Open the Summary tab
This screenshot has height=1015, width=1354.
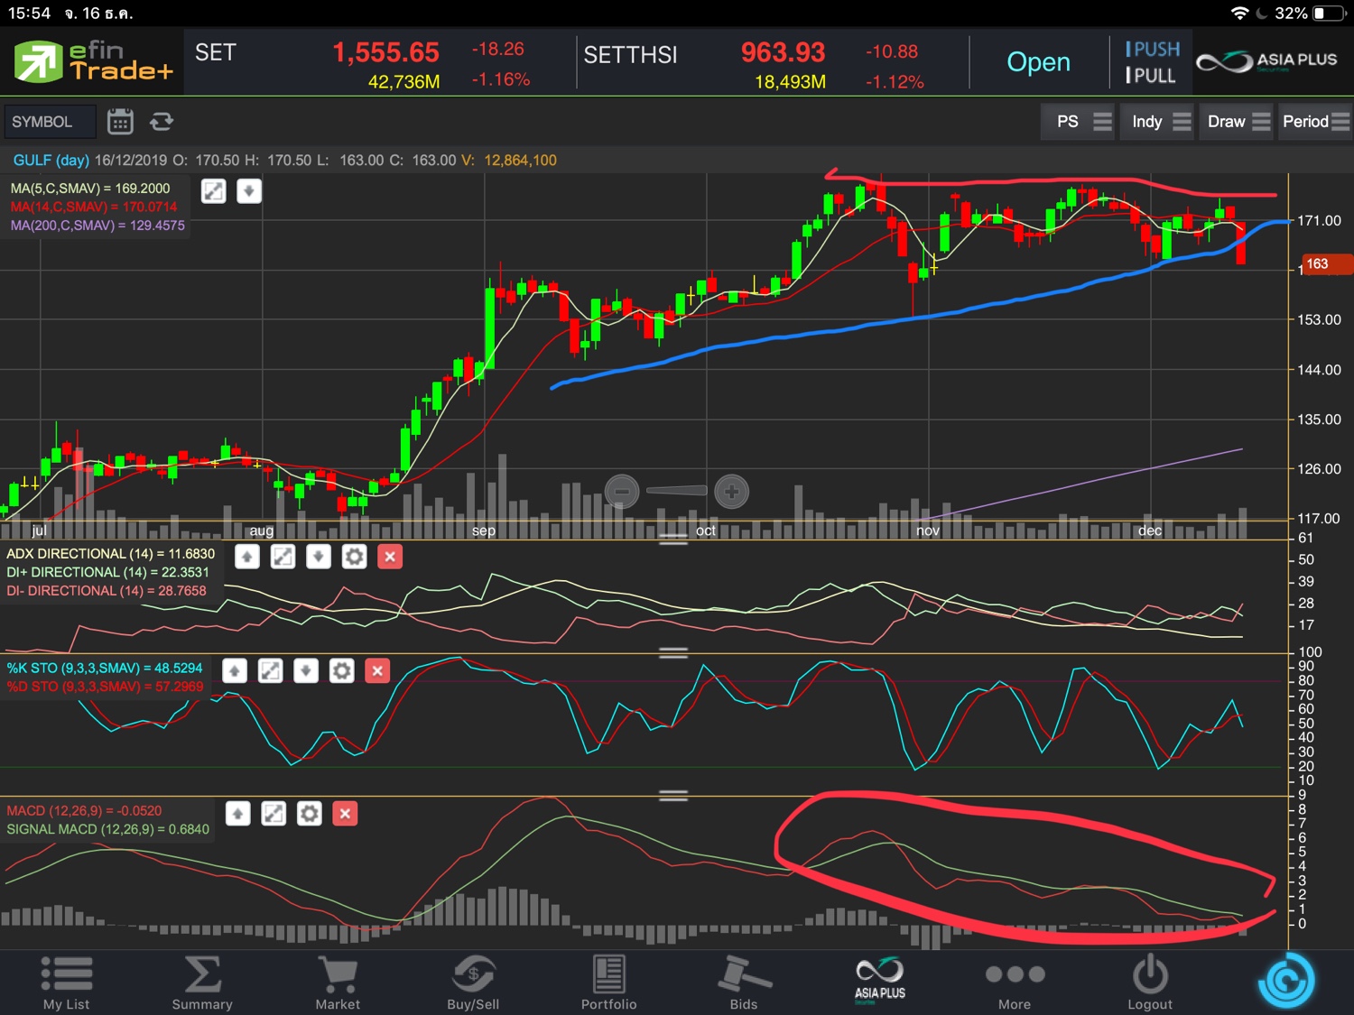[x=202, y=983]
